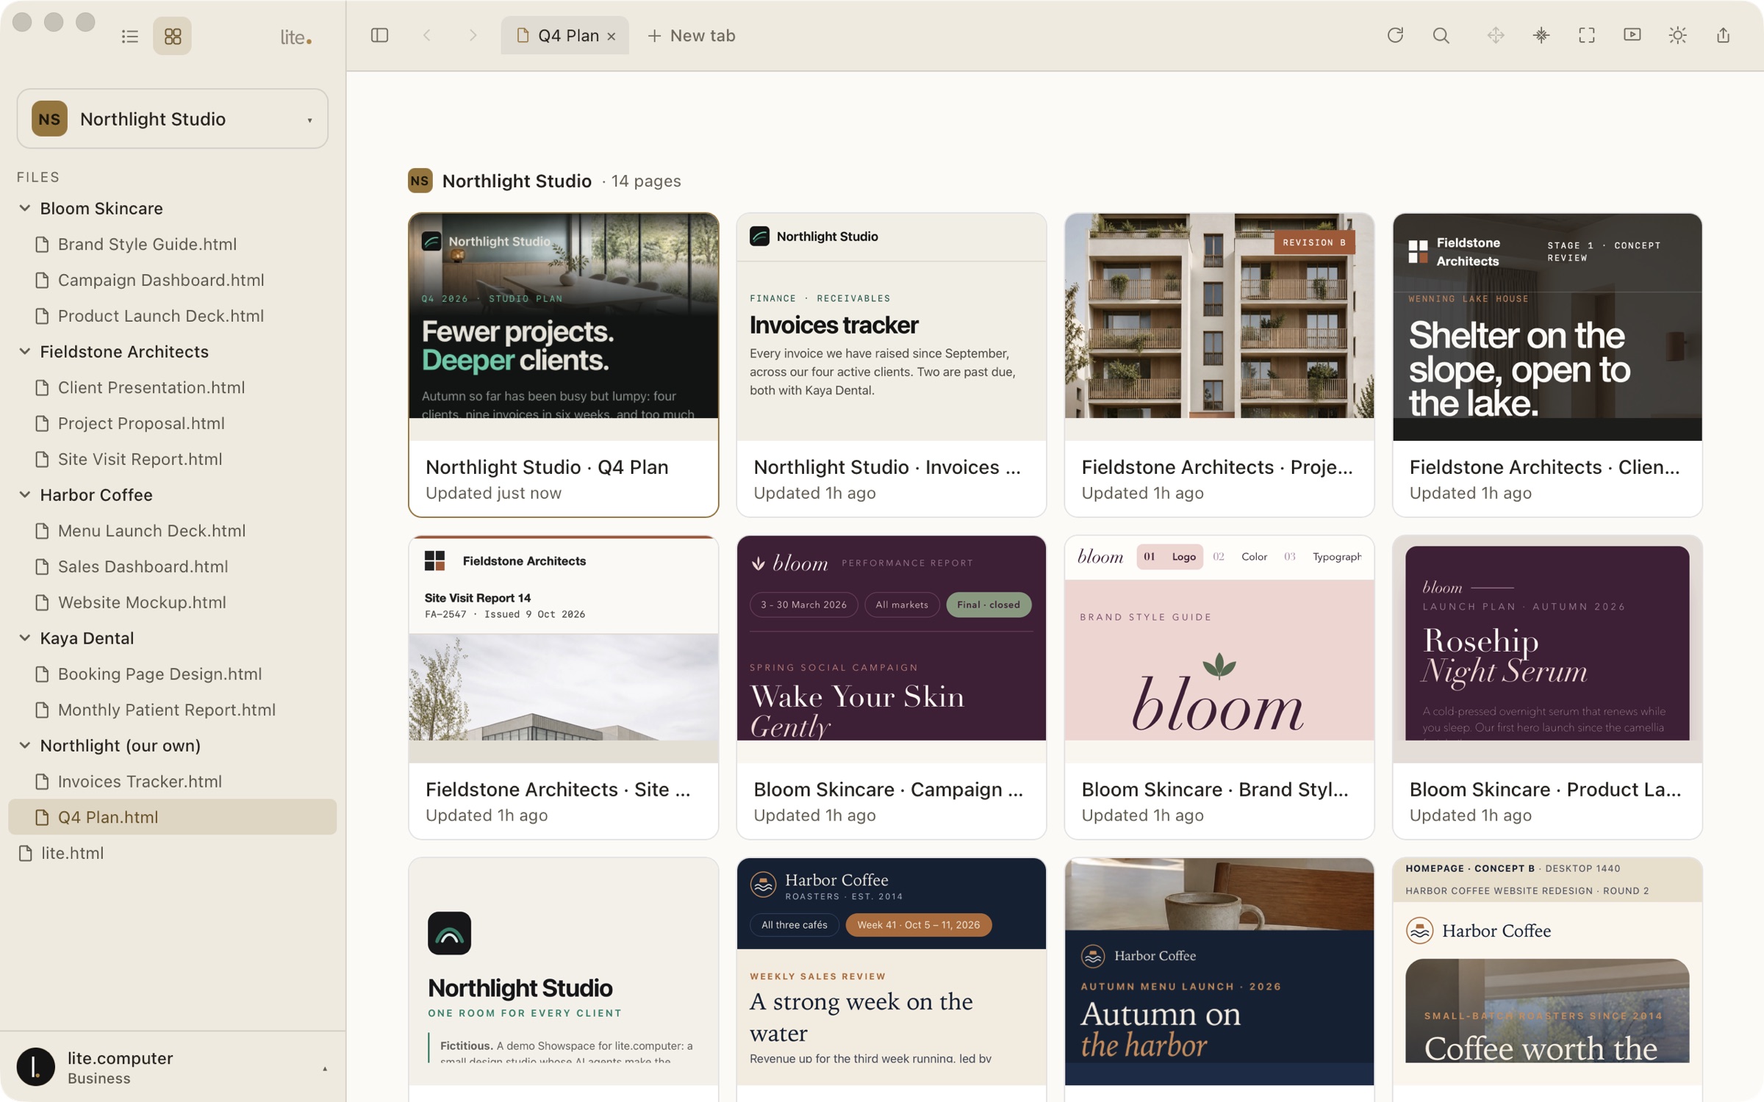The image size is (1764, 1102).
Task: Switch to list view icon
Action: click(x=129, y=36)
